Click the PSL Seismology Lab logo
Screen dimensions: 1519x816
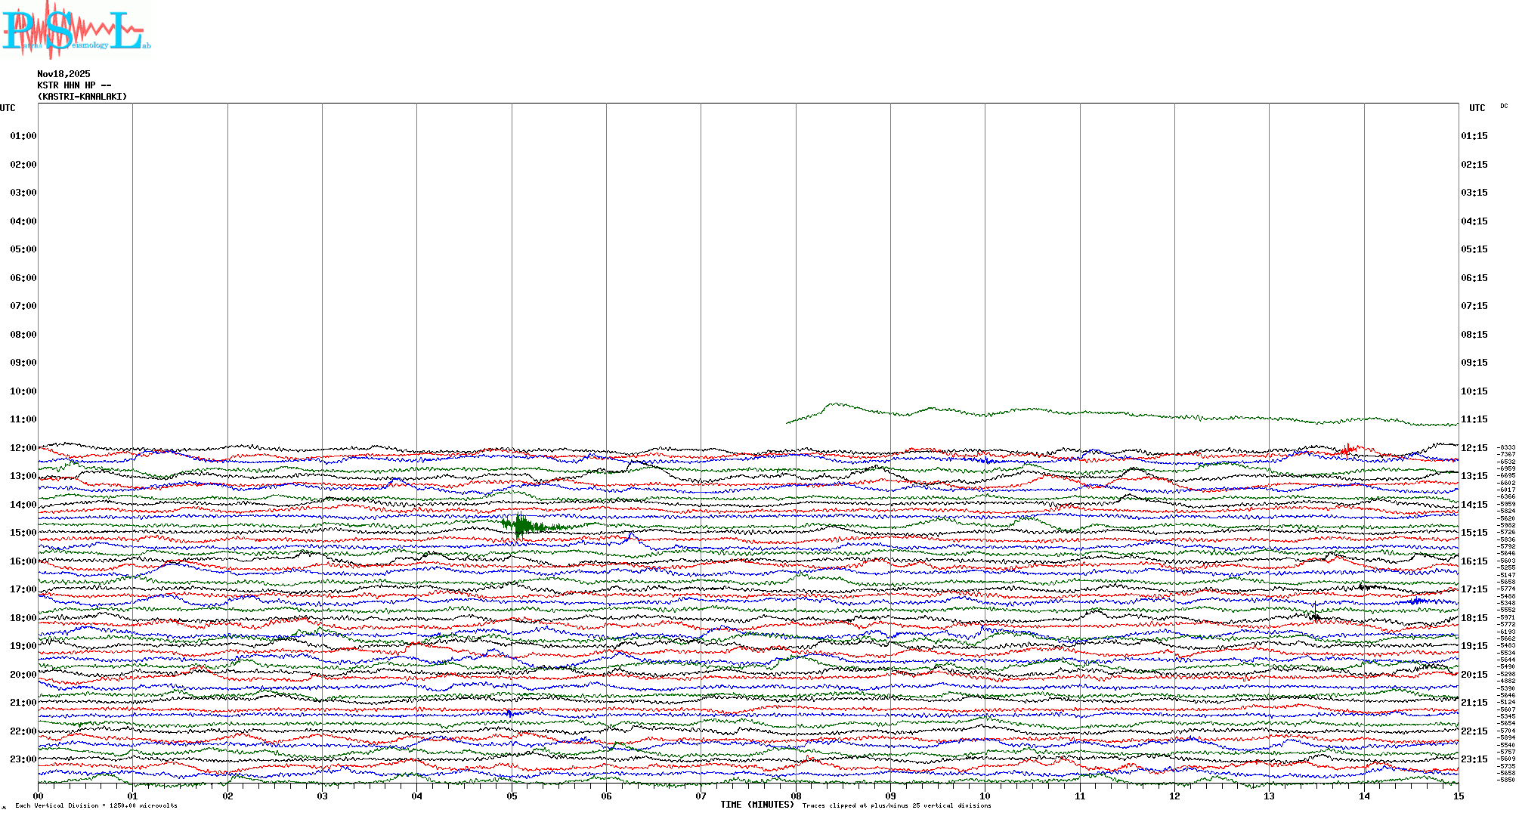point(76,30)
